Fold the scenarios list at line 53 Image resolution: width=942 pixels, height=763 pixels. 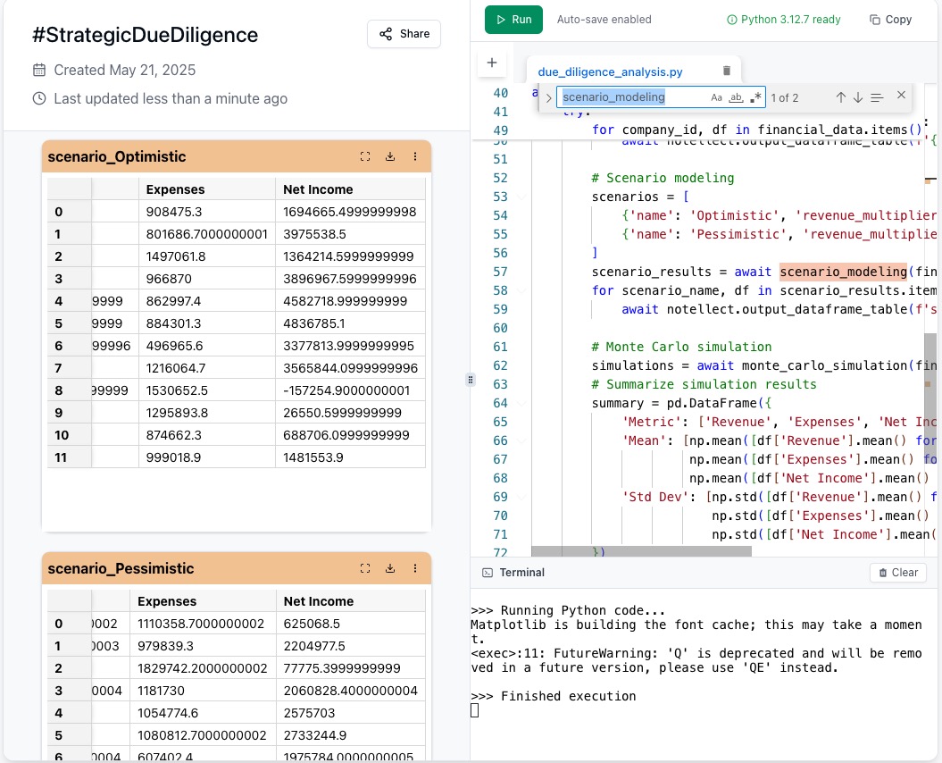[521, 197]
